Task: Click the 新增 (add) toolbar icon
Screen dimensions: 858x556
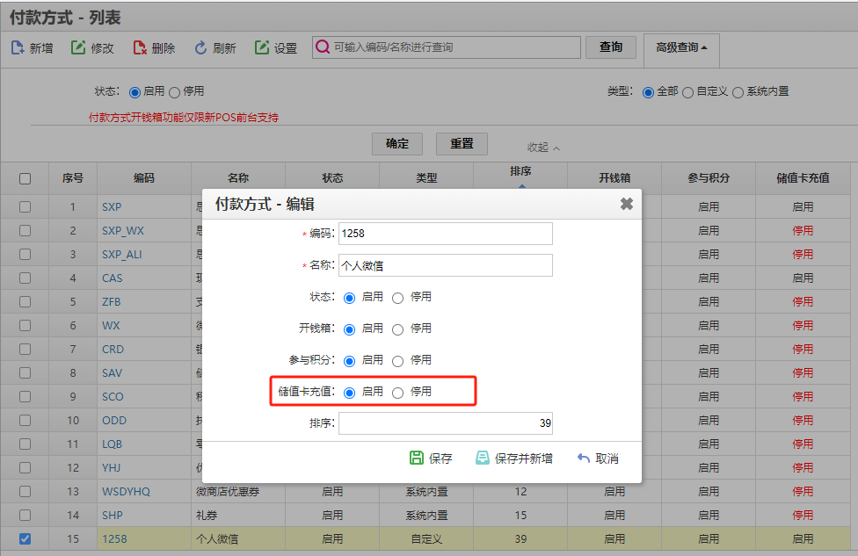Action: tap(18, 48)
